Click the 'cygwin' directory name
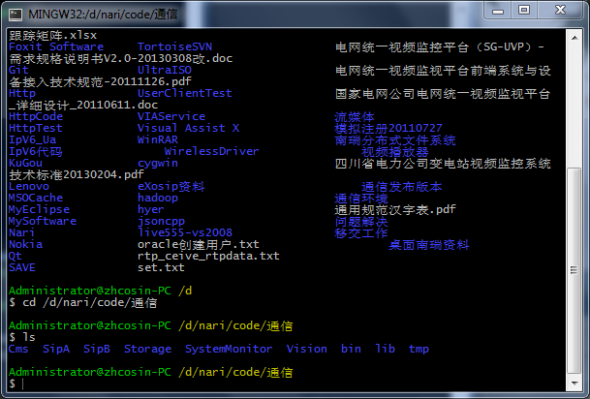This screenshot has width=590, height=399. pos(158,164)
